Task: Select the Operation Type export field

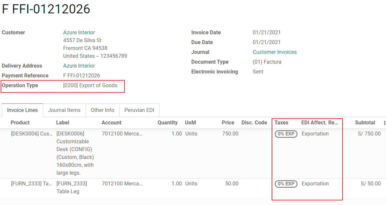Action: coord(90,85)
